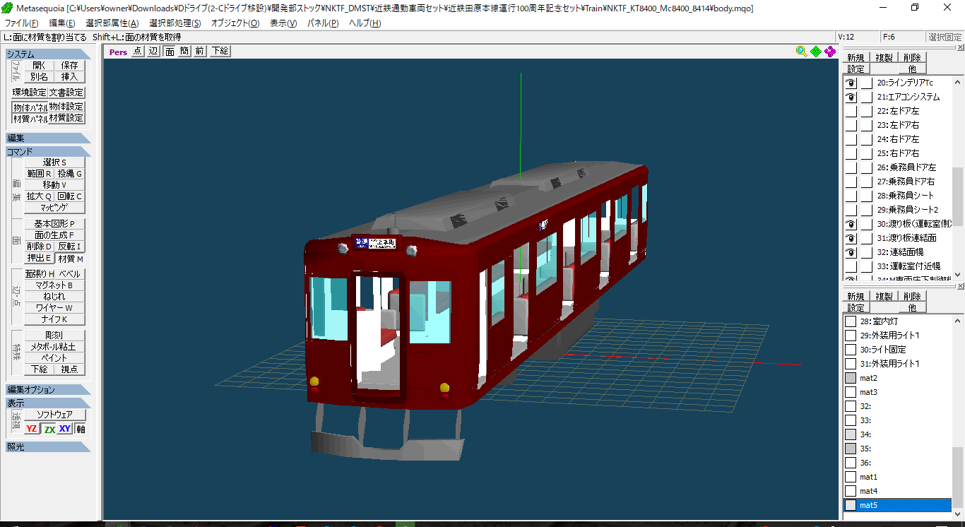Expand the 編集オプション panel section
The image size is (965, 527).
click(48, 390)
